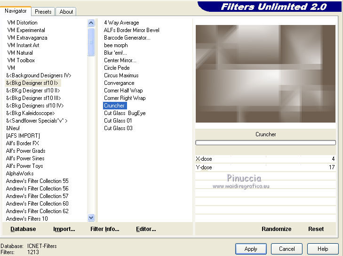Choose the Convergance filter
Viewport: 343px width, 256px height.
tap(119, 83)
